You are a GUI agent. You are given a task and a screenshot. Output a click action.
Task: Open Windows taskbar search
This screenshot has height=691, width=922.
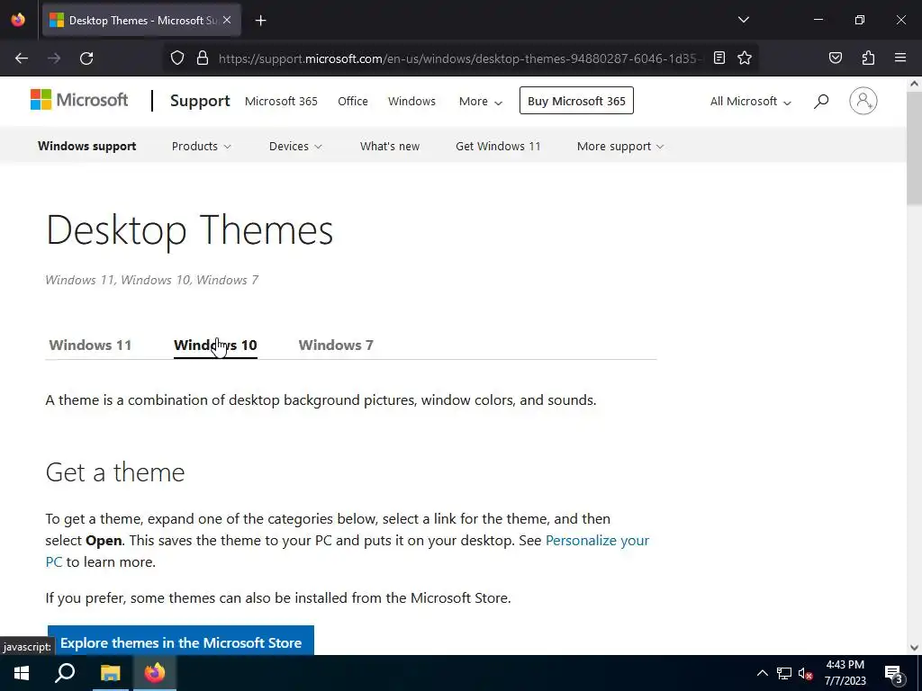(x=65, y=673)
